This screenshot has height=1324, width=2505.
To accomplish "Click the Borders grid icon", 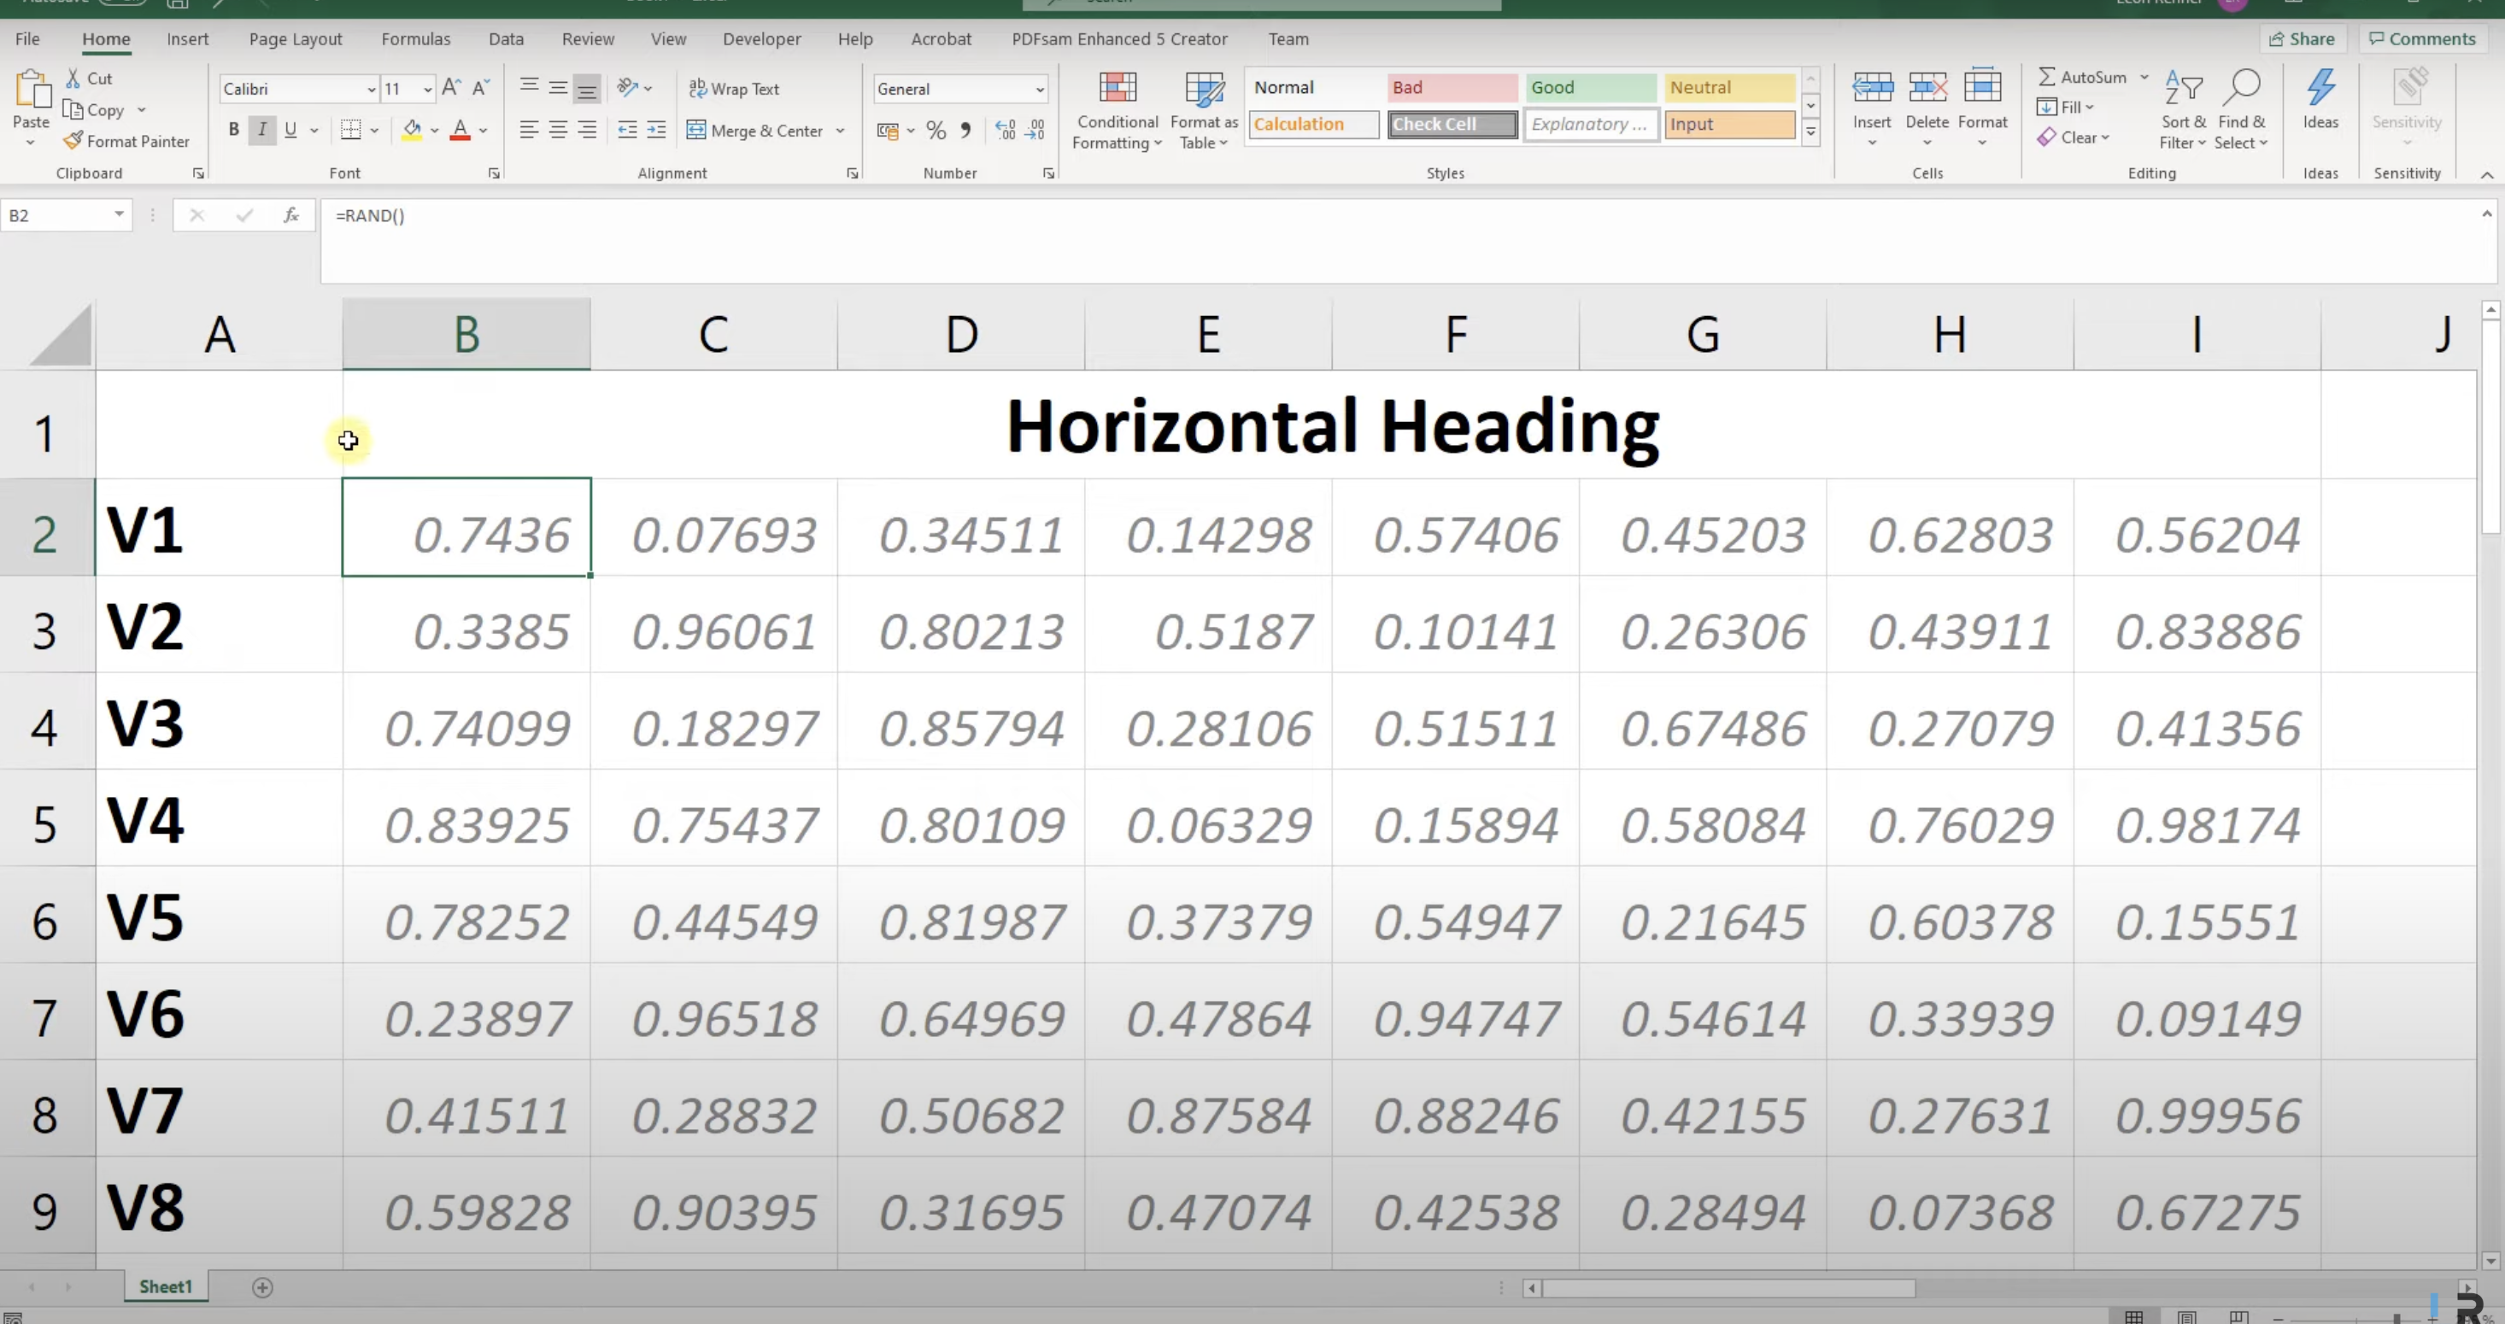I will [351, 130].
